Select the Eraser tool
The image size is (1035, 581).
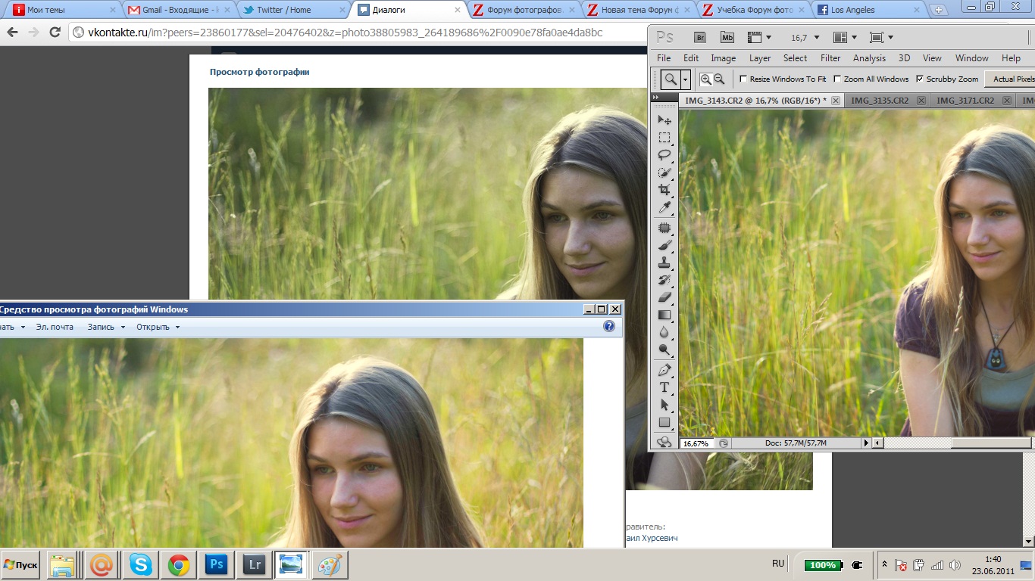(x=664, y=297)
